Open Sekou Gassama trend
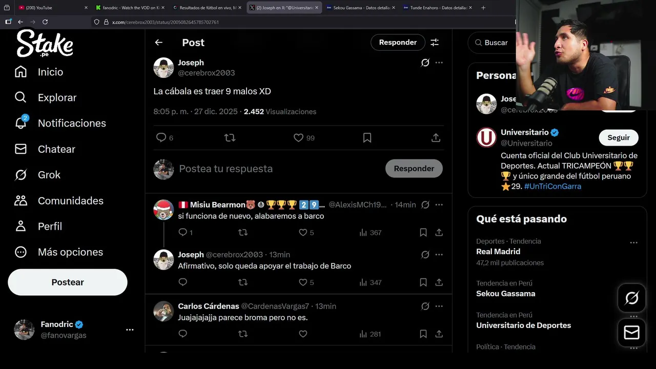 pos(505,294)
